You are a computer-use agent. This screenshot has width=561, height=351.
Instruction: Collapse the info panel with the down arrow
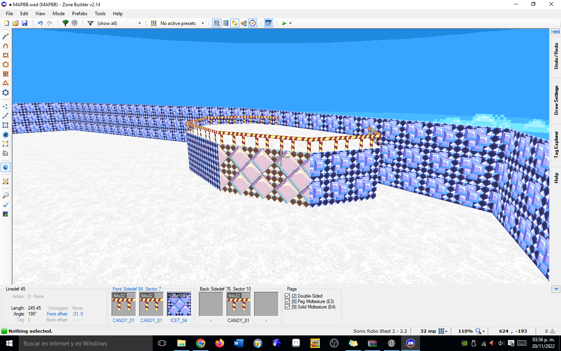pos(556,289)
